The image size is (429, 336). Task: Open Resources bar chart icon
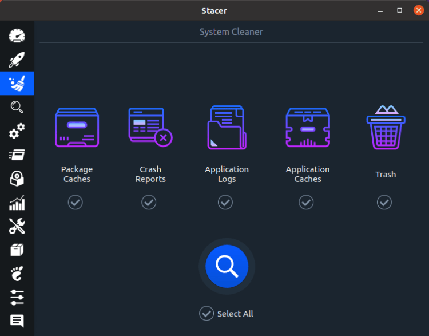[x=17, y=203]
